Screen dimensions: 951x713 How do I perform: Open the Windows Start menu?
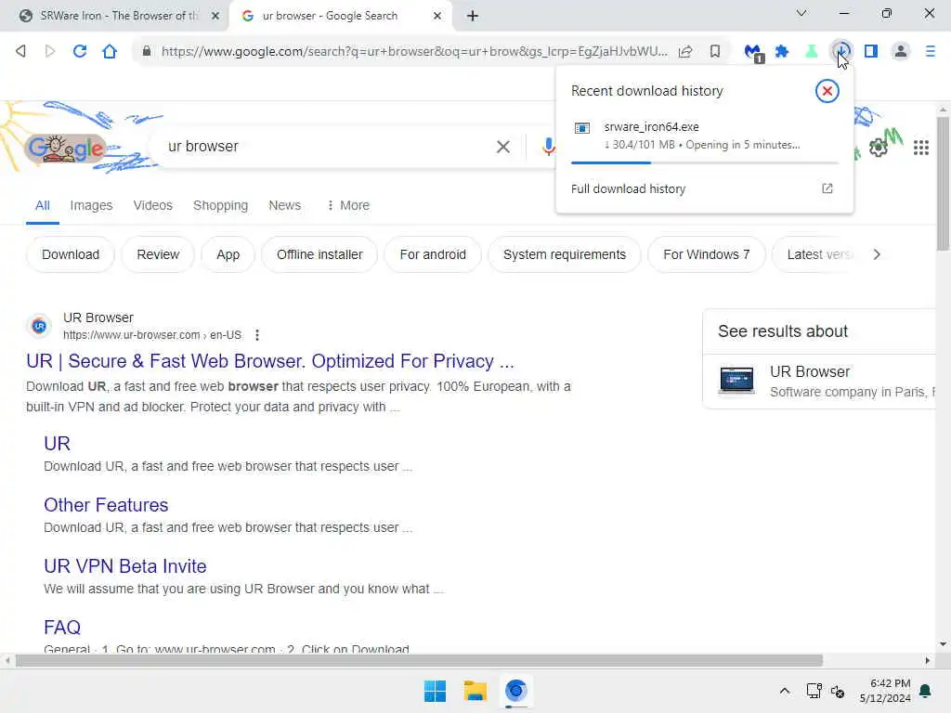click(435, 691)
